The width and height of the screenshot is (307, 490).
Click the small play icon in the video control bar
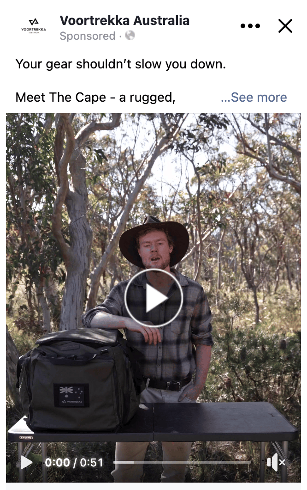(26, 463)
